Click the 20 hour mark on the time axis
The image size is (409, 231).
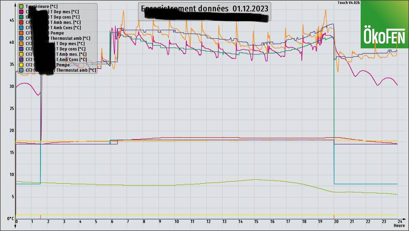tap(336, 222)
